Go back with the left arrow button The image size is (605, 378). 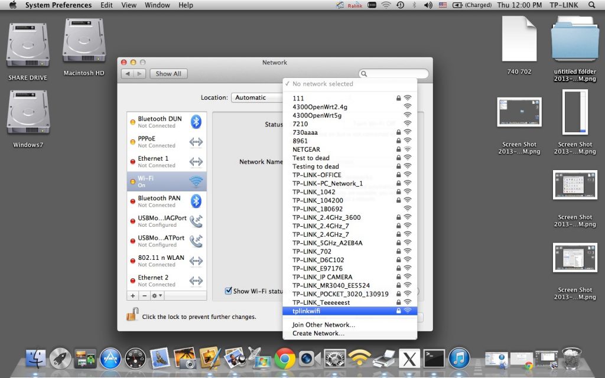(x=128, y=74)
